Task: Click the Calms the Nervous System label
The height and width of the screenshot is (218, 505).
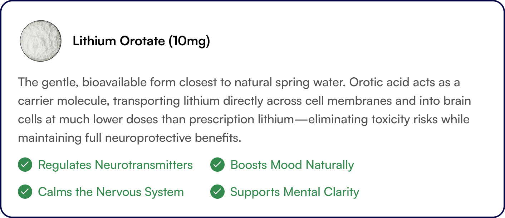Action: 111,192
